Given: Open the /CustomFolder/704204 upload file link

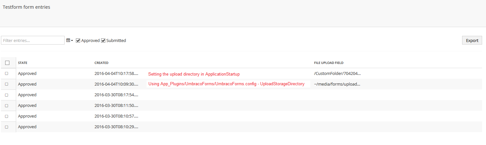Looking at the screenshot, I should coord(337,73).
